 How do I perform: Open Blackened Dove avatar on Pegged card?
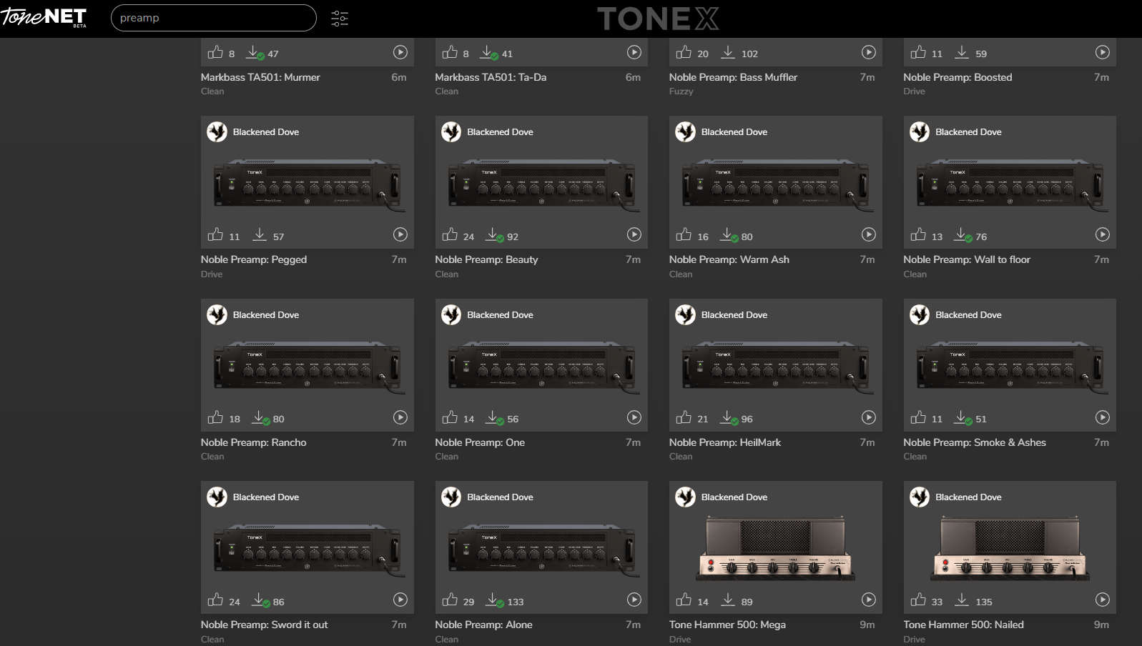coord(217,131)
